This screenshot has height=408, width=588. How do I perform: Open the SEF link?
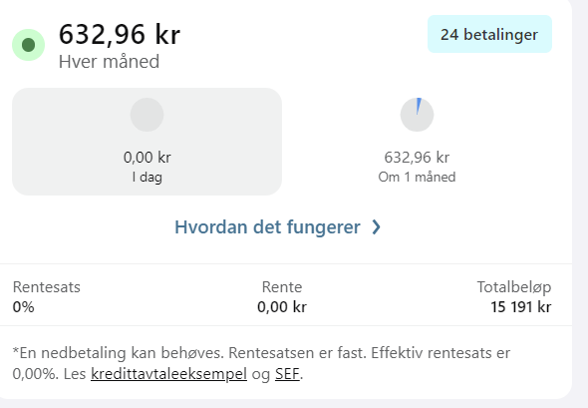coord(287,374)
